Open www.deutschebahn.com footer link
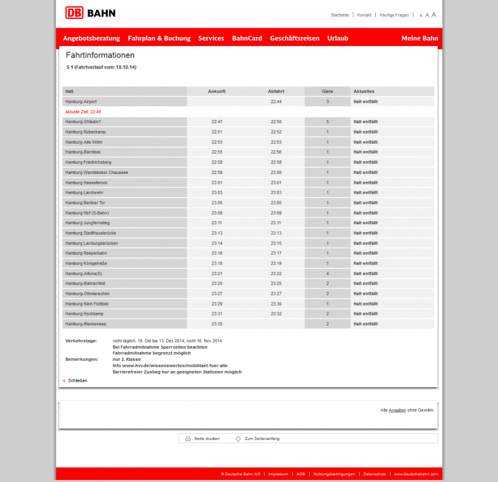This screenshot has width=498, height=482. coord(416,474)
